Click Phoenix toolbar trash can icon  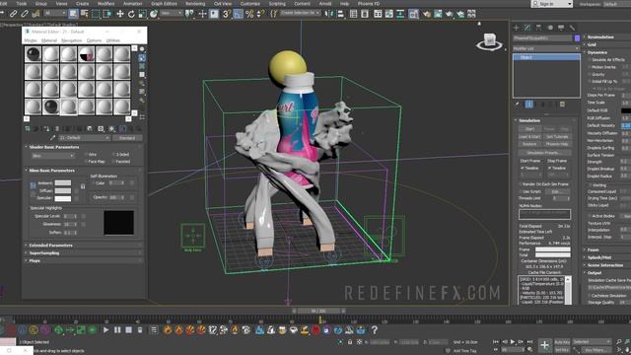coord(140,330)
